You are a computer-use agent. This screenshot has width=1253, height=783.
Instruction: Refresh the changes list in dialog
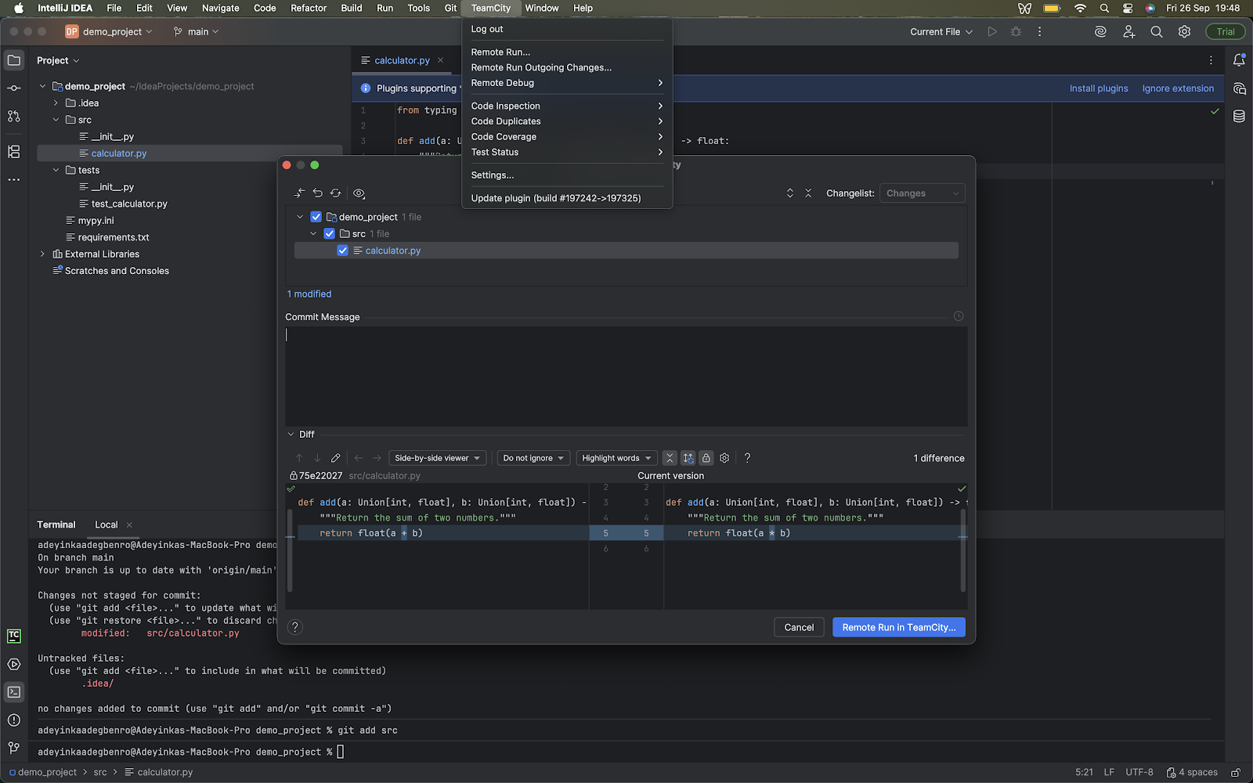point(336,193)
